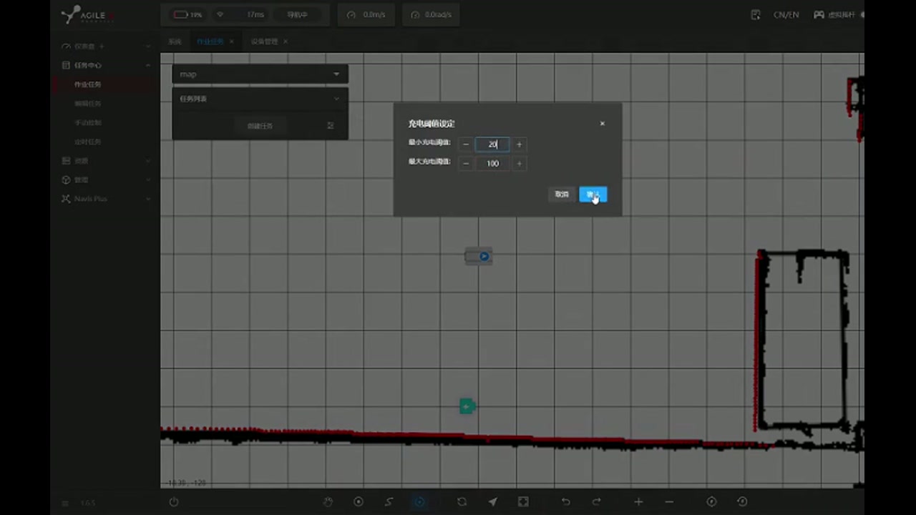Click the icon beside create task
This screenshot has height=515, width=916.
[331, 126]
